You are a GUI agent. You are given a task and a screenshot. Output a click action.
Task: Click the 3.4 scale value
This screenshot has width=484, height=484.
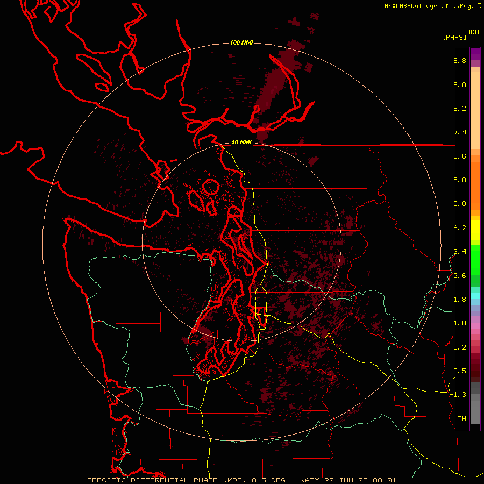pyautogui.click(x=460, y=251)
